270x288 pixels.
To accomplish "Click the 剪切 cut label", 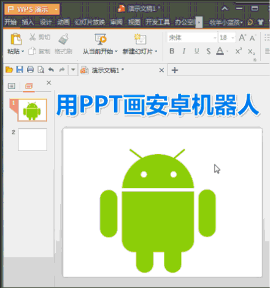I will pos(44,37).
